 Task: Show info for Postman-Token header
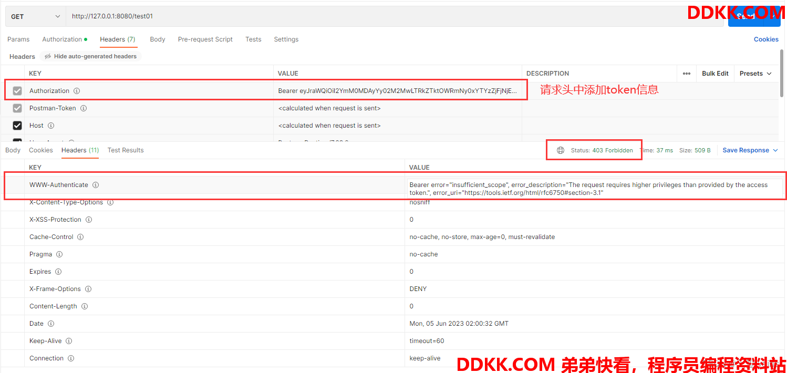coord(84,108)
